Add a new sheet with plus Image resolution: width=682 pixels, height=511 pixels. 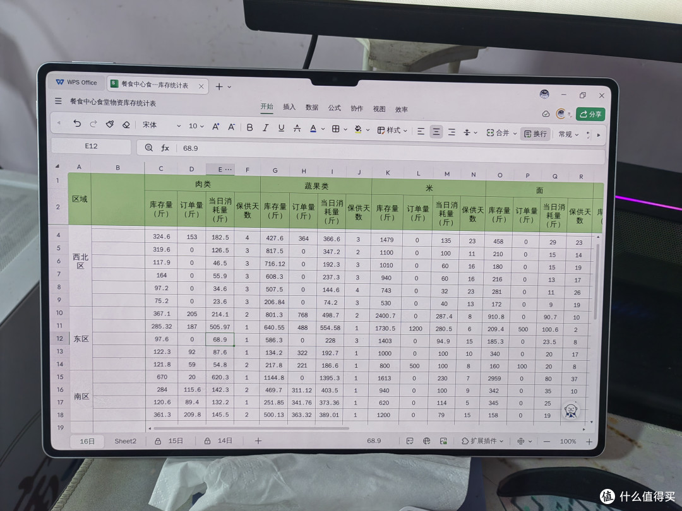point(258,440)
